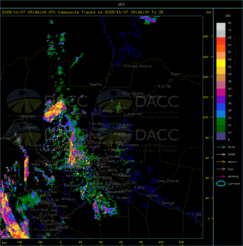Click the E_Vergel map label

[x=96, y=137]
